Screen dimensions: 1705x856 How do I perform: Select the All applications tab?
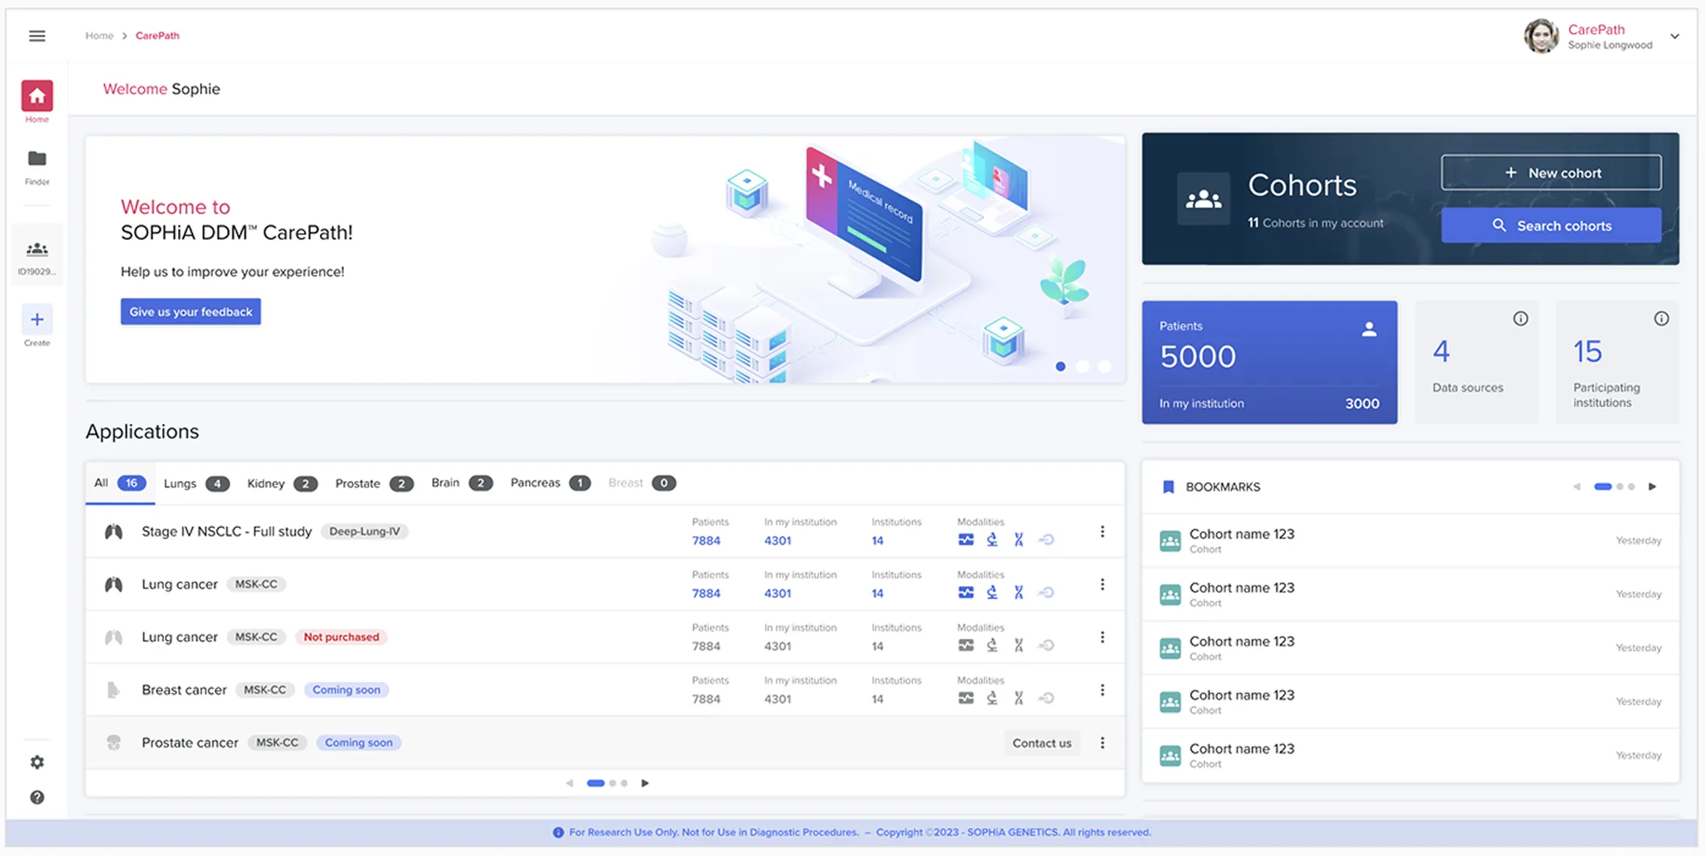coord(119,483)
